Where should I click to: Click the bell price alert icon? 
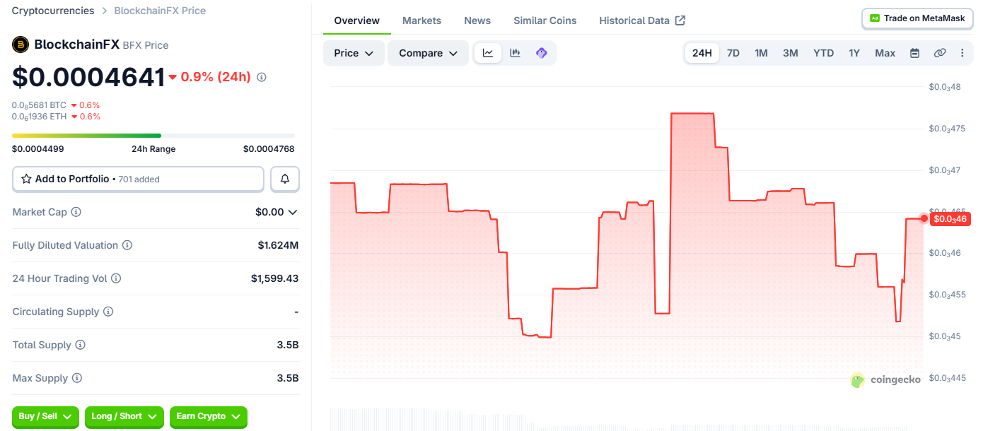tap(285, 179)
